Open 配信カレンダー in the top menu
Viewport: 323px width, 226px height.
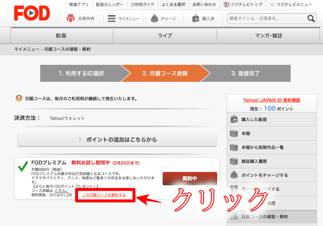[x=109, y=4]
